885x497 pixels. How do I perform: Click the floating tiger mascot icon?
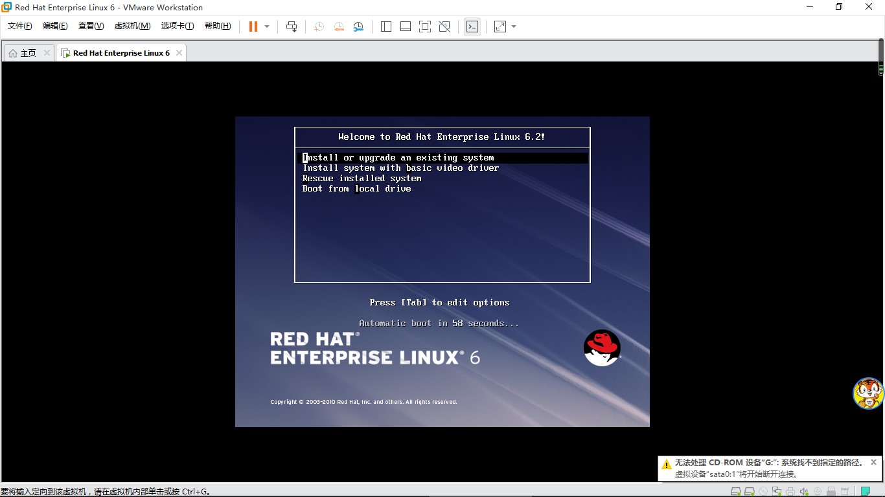pyautogui.click(x=868, y=393)
